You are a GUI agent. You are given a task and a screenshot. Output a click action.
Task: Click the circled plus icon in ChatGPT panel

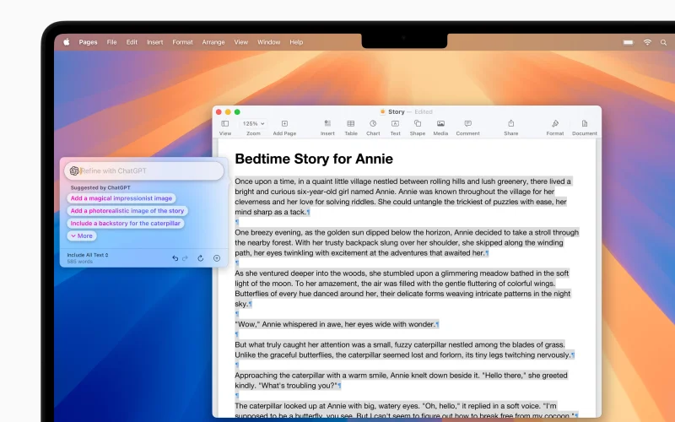coord(217,258)
